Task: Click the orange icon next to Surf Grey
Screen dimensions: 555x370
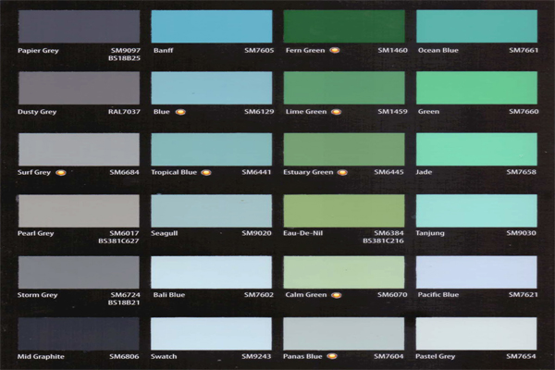Action: click(60, 172)
